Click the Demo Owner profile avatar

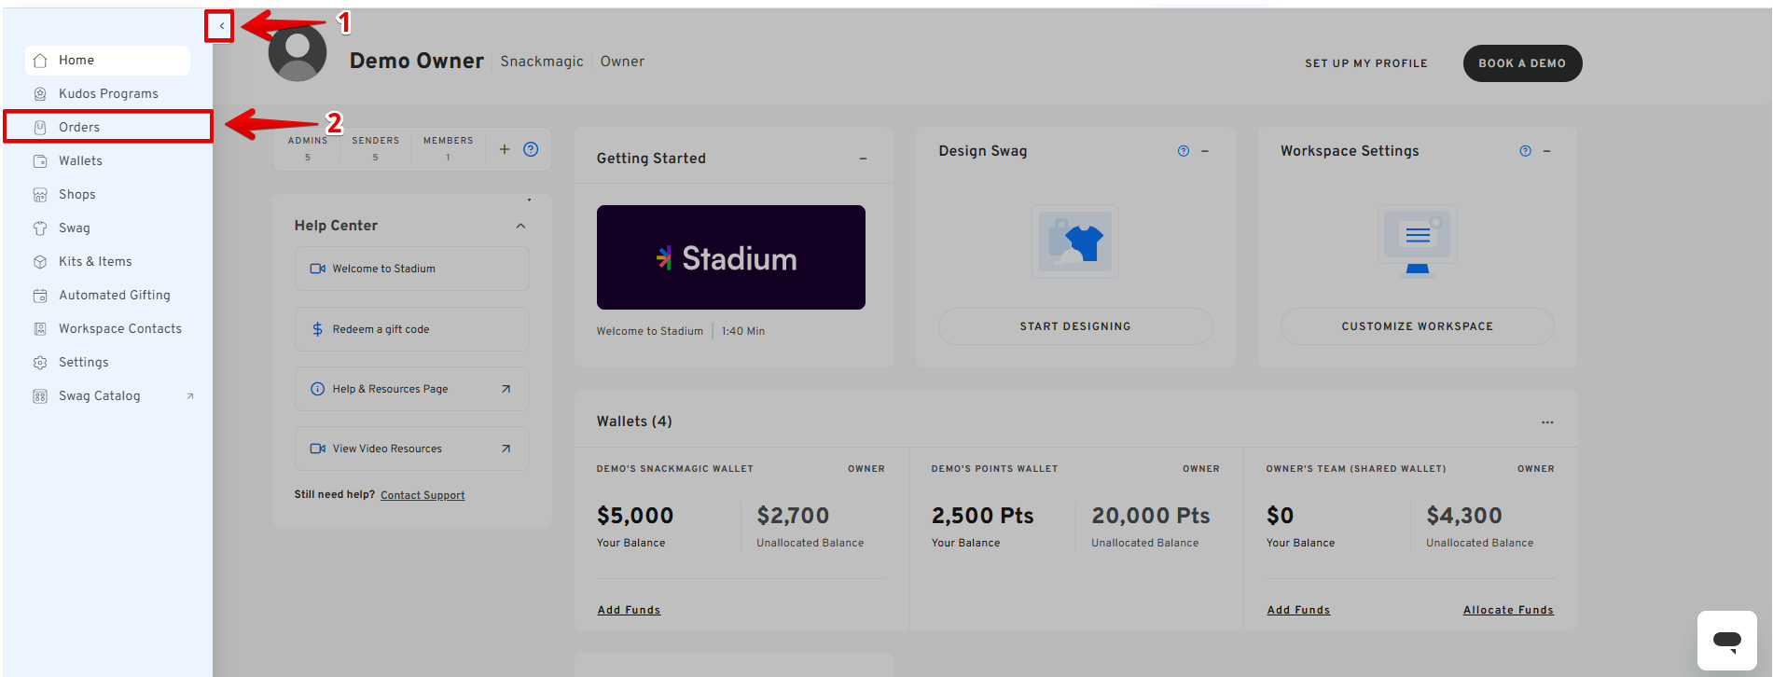298,53
